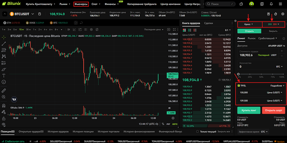Click the quantity percentage slider handle
The height and width of the screenshot is (143, 287).
238,74
